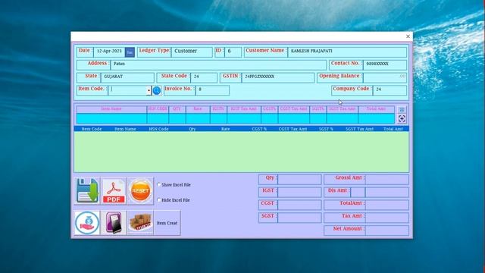Viewport: 485px width, 273px height.
Task: Click the GSTIN field
Action: click(278, 77)
